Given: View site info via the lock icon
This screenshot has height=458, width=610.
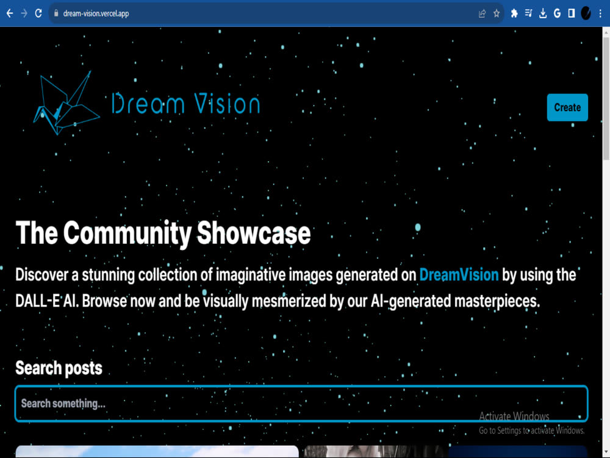Looking at the screenshot, I should click(x=56, y=13).
